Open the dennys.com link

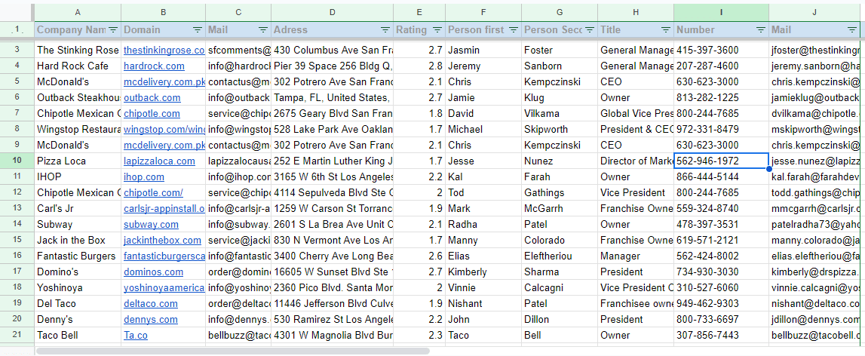coord(151,320)
